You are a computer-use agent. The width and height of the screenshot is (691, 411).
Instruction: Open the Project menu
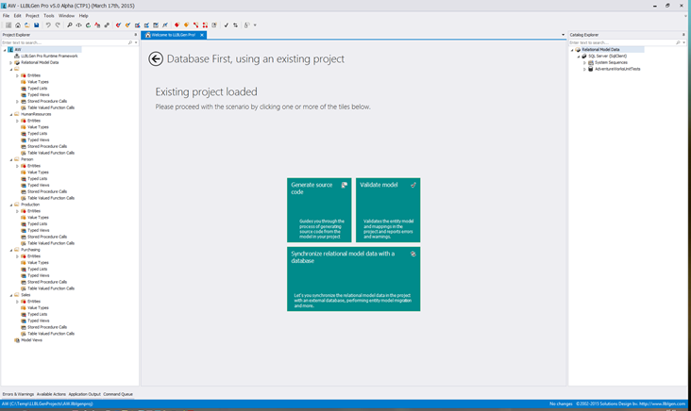pos(32,15)
